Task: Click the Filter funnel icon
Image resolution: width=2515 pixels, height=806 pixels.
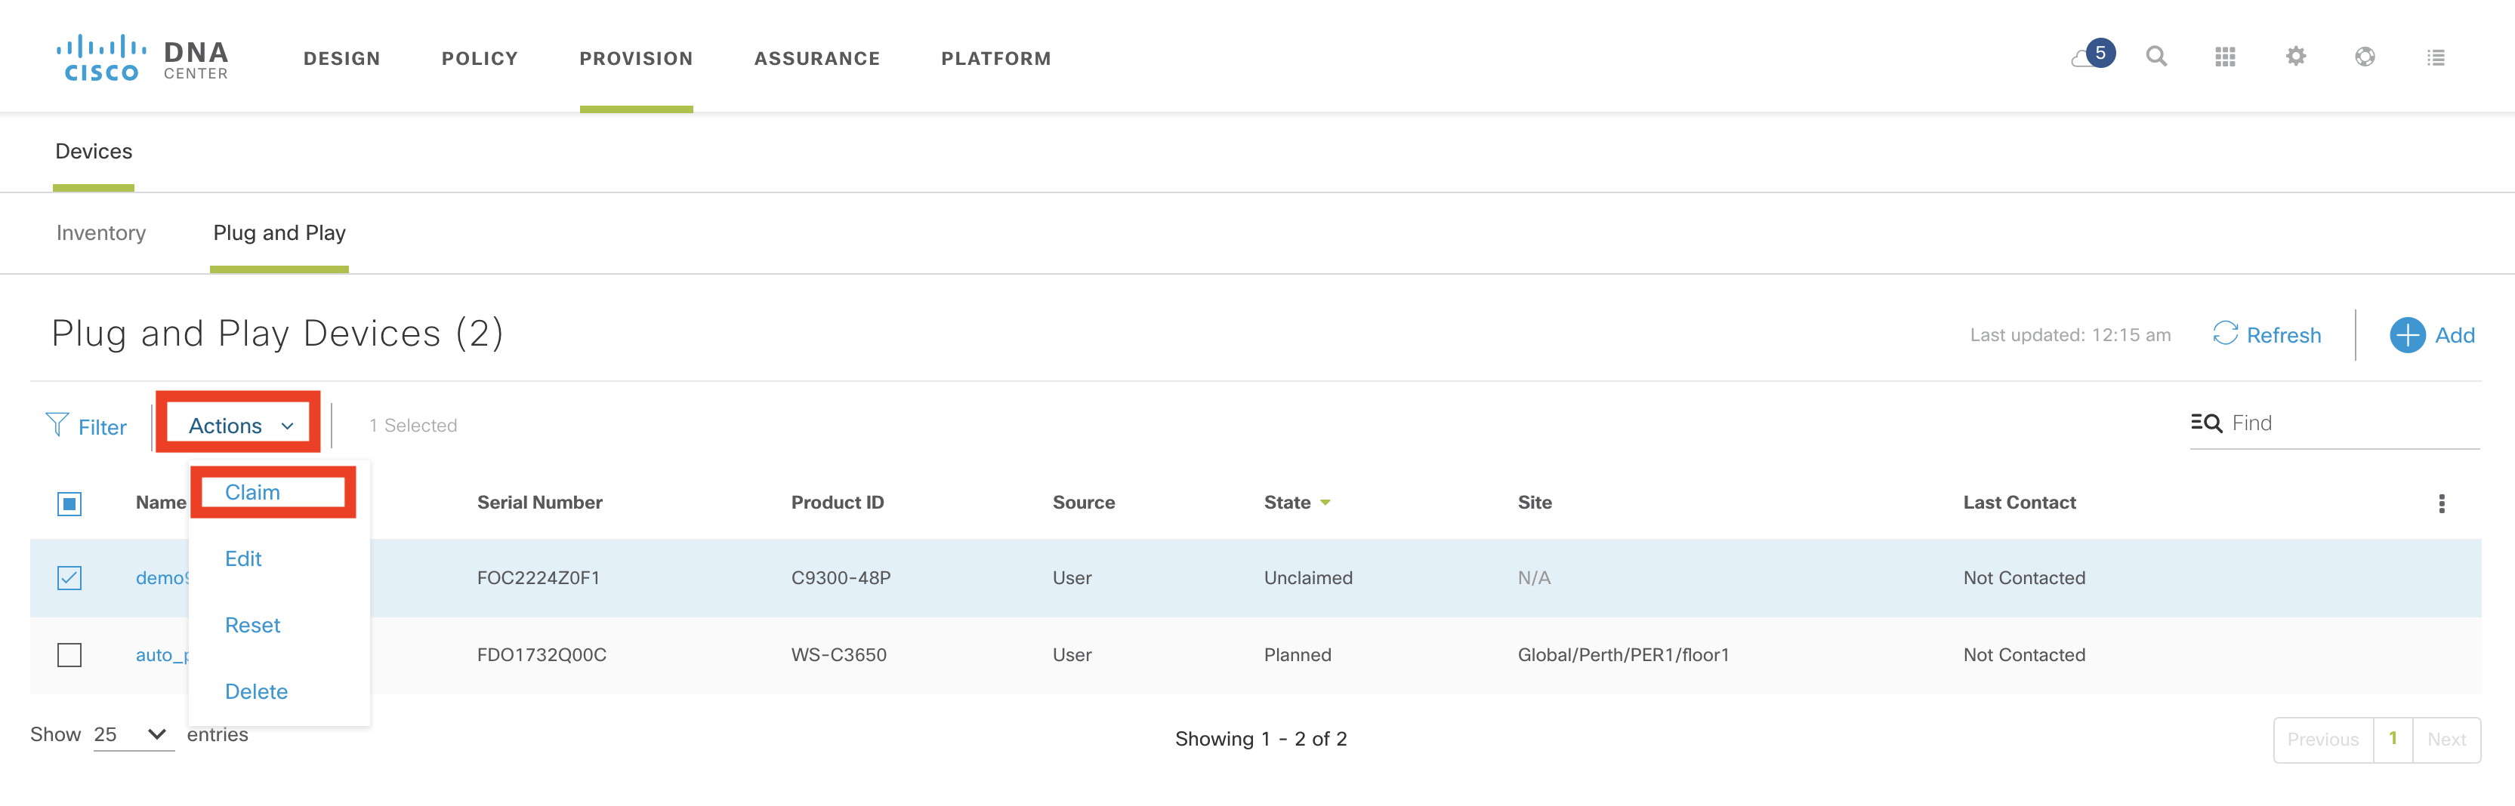Action: click(57, 426)
